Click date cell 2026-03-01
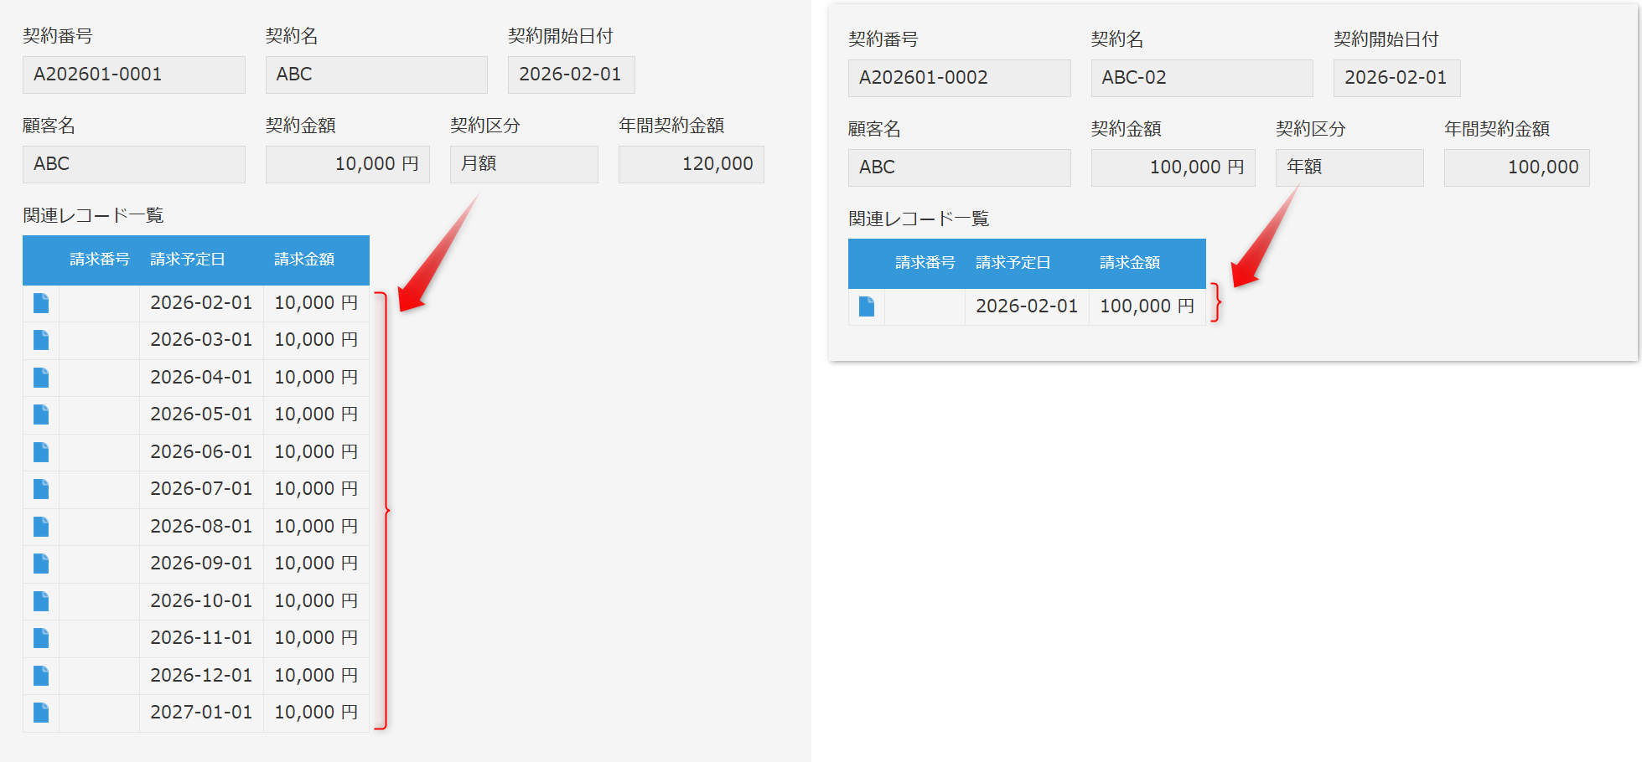1642x762 pixels. (x=202, y=340)
